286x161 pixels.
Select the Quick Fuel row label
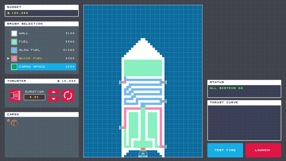[x=31, y=58]
